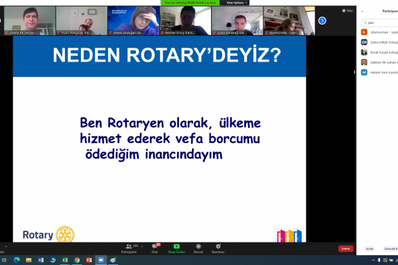Open PowerPoint from the taskbar
The width and height of the screenshot is (398, 265).
89,260
